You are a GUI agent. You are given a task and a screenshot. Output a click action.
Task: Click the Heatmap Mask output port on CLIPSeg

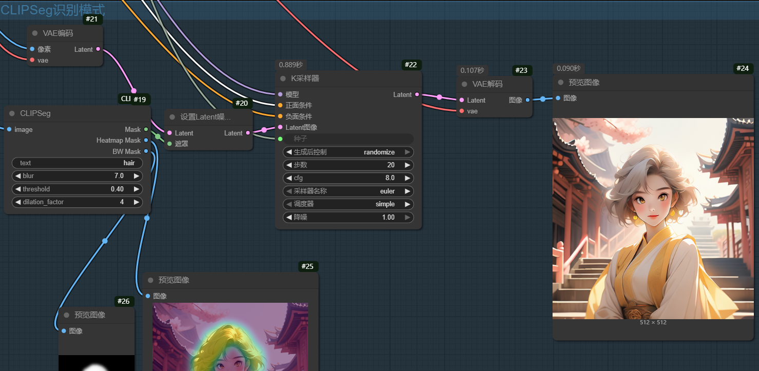pos(146,140)
